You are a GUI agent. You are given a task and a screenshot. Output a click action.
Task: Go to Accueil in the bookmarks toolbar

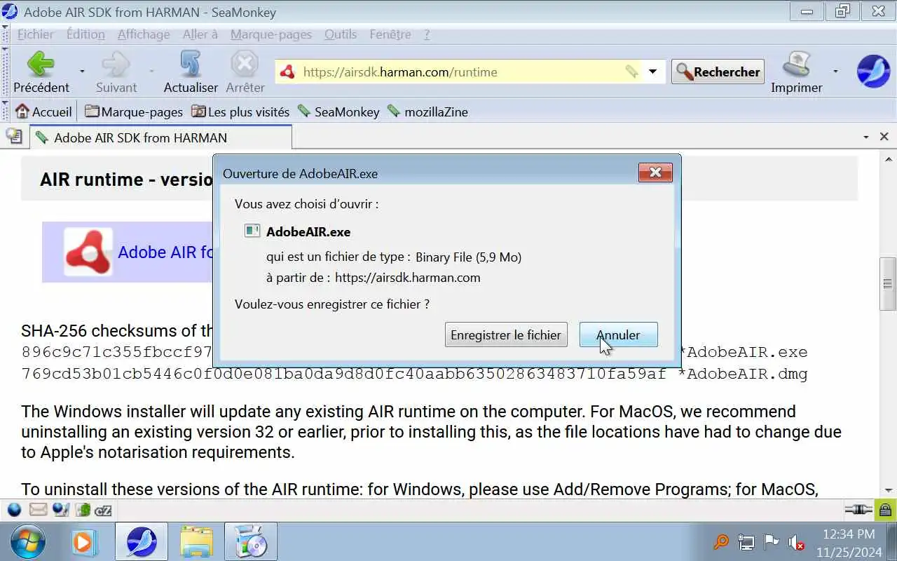pos(43,111)
